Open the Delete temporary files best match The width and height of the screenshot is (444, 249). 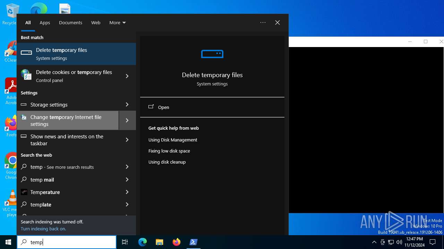[x=76, y=54]
